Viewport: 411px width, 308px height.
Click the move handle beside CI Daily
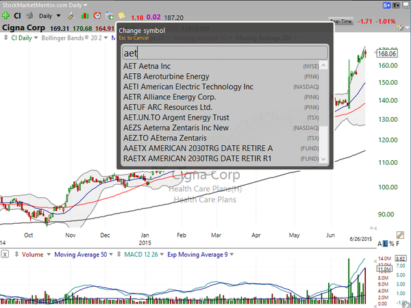5,38
